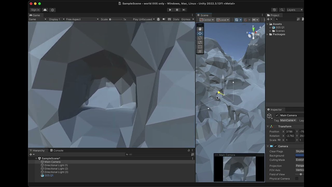This screenshot has width=332, height=187.
Task: Select the Hand tool in the Scene toolbar
Action: point(200,29)
